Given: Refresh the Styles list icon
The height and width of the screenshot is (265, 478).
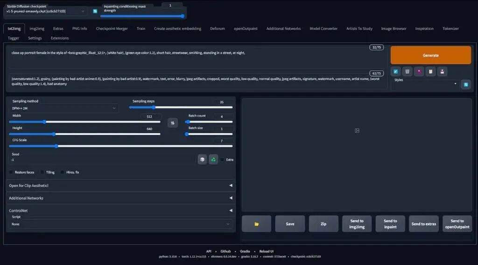Looking at the screenshot, I should [x=466, y=84].
